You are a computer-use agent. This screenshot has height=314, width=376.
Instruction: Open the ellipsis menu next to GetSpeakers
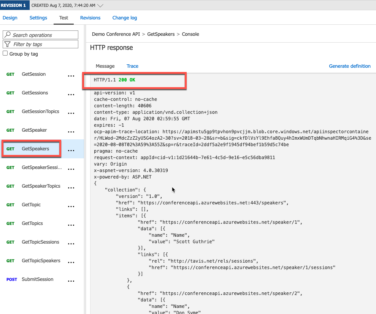[71, 150]
